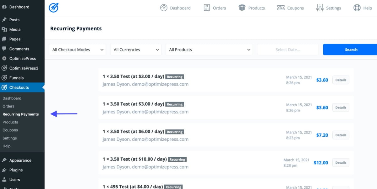Click the Plugins plug icon
Viewport: 377px width, 189px height.
pos(4,170)
